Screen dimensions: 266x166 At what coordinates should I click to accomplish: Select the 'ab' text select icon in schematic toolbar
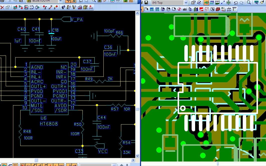(63, 7)
